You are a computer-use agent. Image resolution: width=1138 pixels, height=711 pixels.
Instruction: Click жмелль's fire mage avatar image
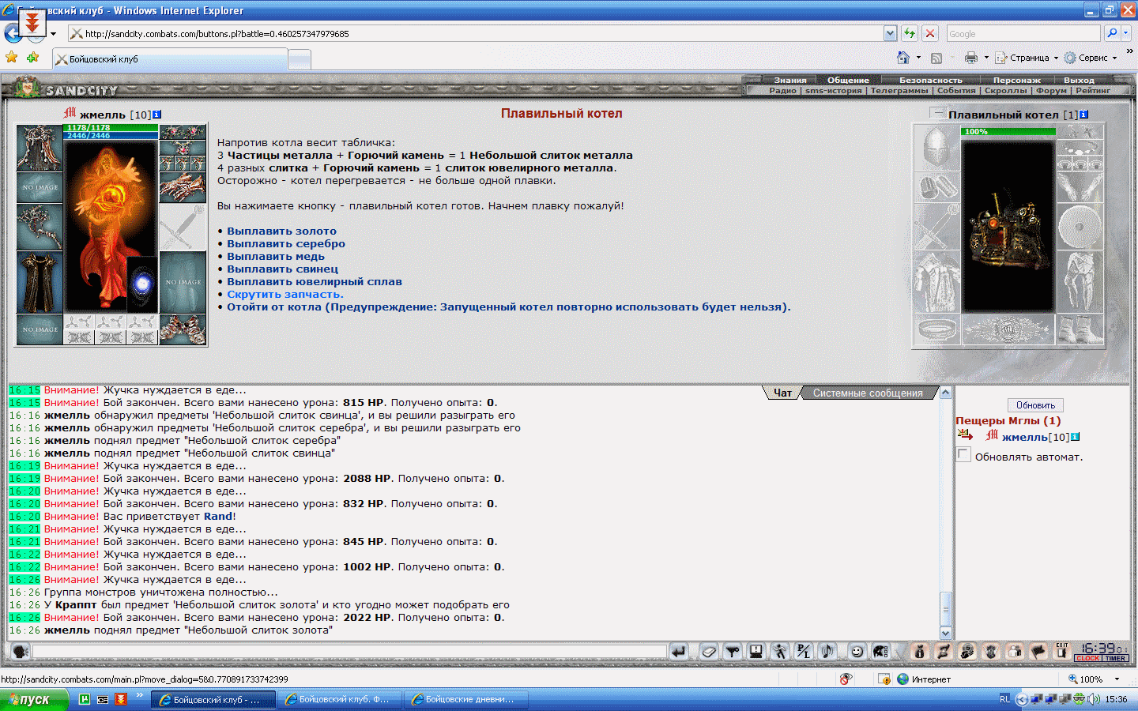(x=111, y=227)
